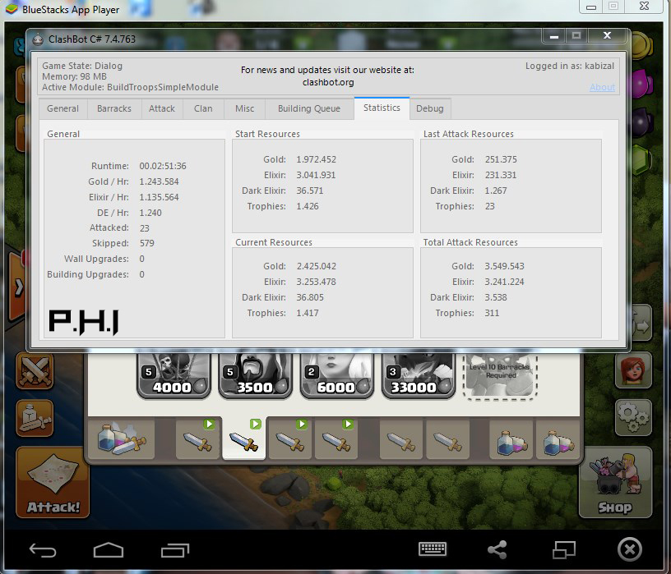Click the BlueStacks fullscreen icon
Screen dimensions: 671x574
coord(564,550)
